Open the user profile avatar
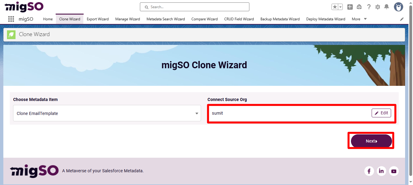This screenshot has height=185, width=413. click(398, 7)
